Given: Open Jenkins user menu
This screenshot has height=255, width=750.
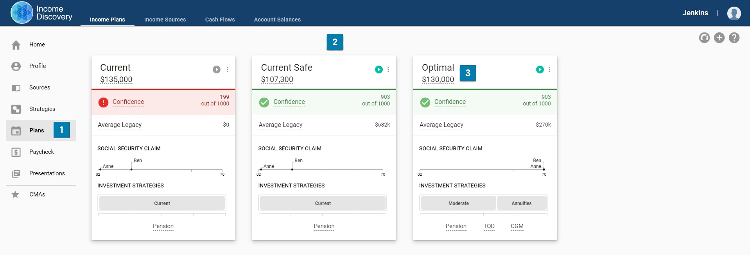Looking at the screenshot, I should [695, 13].
